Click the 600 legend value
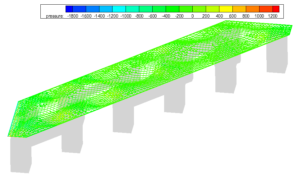294x175 pixels. pos(233,16)
